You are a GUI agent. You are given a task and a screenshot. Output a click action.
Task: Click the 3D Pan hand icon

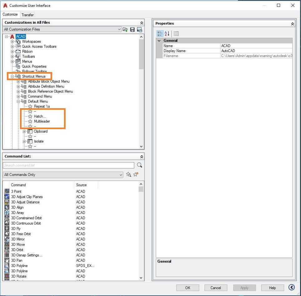pos(7,260)
